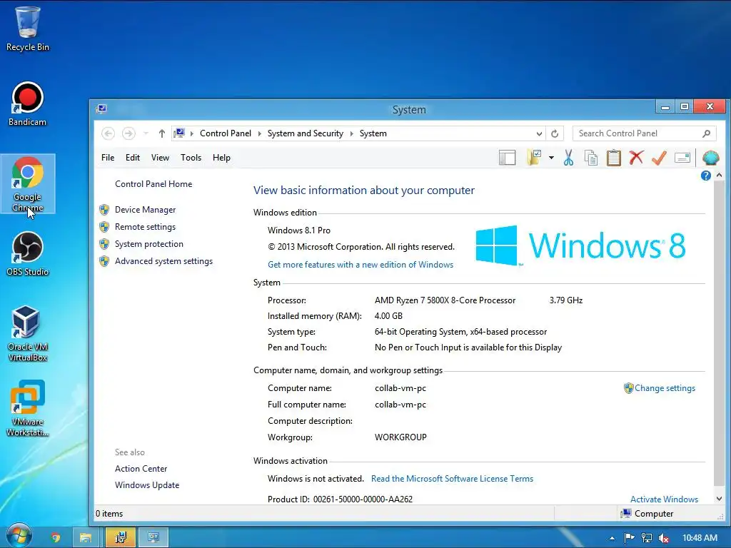Click the Activate Windows link
Viewport: 731px width, 548px height.
click(665, 499)
